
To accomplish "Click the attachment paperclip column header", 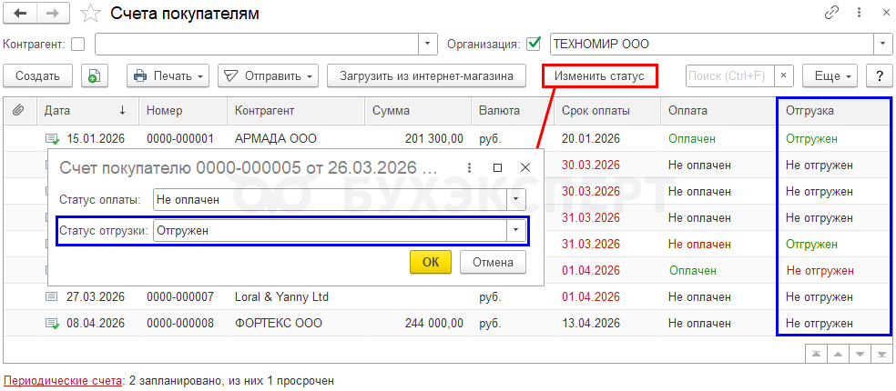I will pyautogui.click(x=17, y=111).
